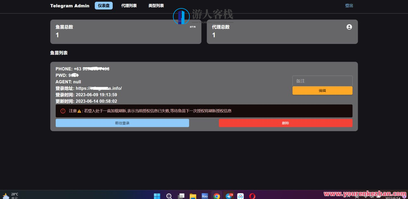408x199 pixels.
Task: Select the 更新时间 2023-06-14 00:58:02 text
Action: 86,101
